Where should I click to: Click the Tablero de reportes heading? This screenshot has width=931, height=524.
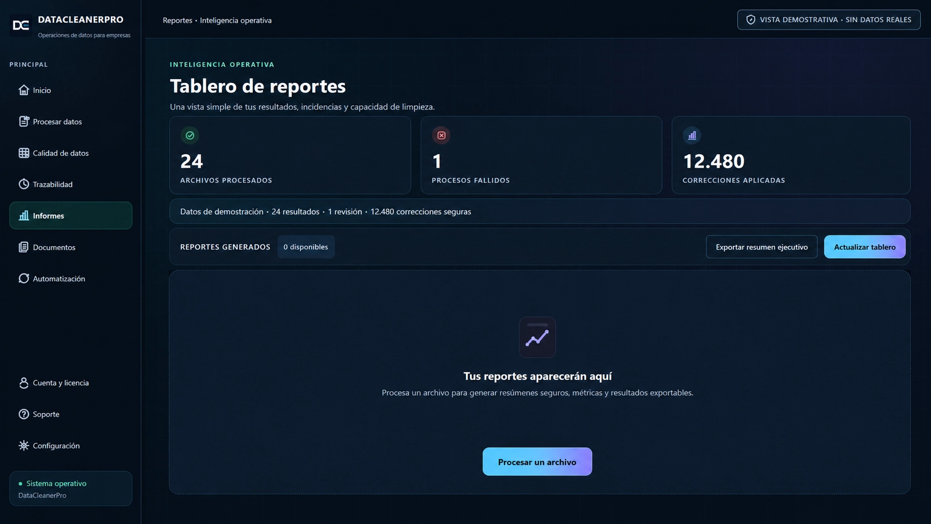click(258, 86)
